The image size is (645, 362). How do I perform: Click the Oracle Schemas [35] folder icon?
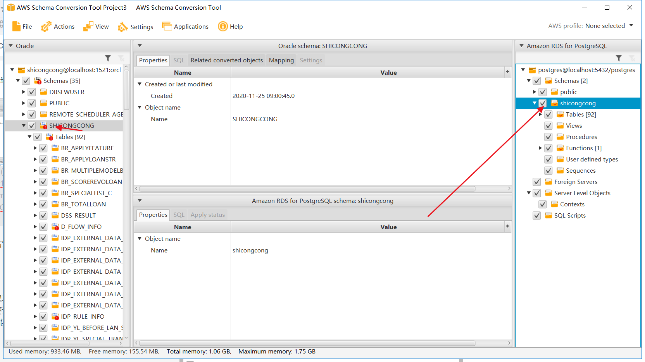38,81
